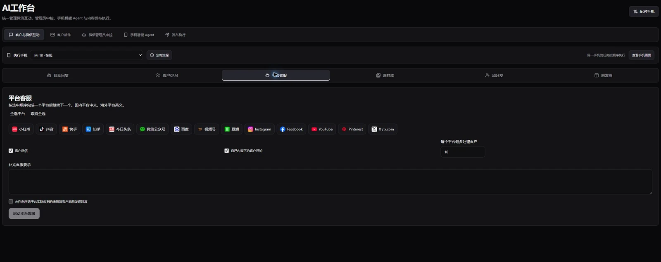Click the 查看手机画面 button
Image resolution: width=661 pixels, height=262 pixels.
(642, 55)
